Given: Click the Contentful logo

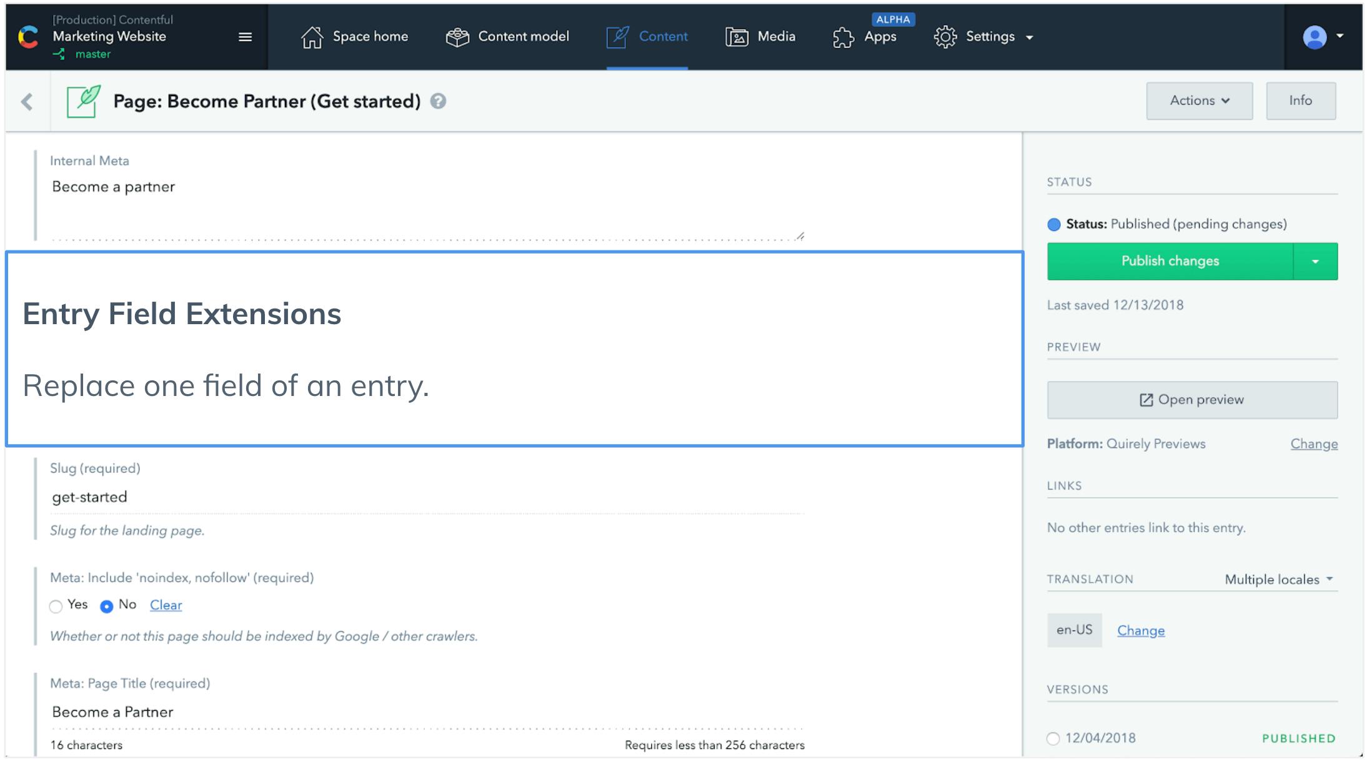Looking at the screenshot, I should (26, 37).
